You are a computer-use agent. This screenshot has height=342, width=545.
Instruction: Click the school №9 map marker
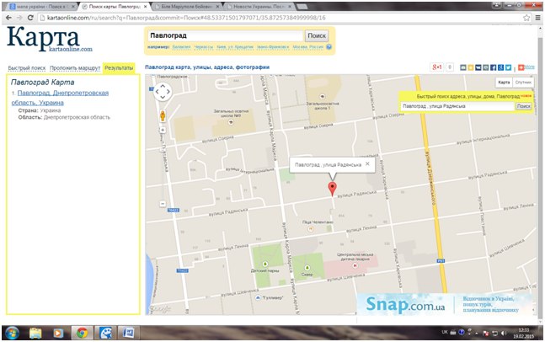[x=230, y=122]
